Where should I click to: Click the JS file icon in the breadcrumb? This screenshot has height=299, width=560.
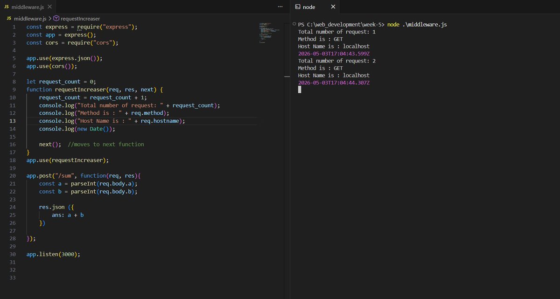click(9, 19)
